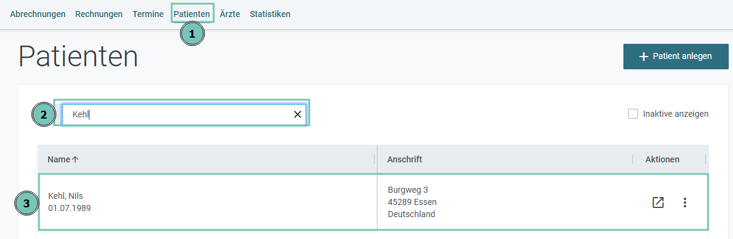Open the Abrechnungen menu item
The width and height of the screenshot is (733, 239).
coord(38,14)
